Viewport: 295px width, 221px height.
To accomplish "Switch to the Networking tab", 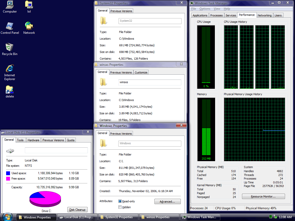I will point(264,15).
